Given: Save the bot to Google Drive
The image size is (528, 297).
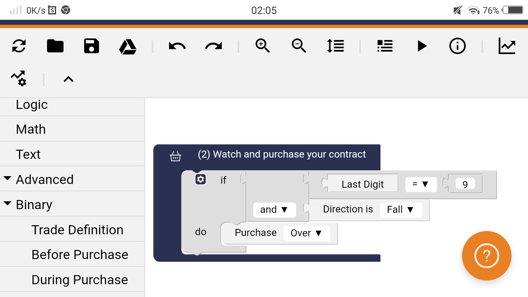Looking at the screenshot, I should 127,46.
